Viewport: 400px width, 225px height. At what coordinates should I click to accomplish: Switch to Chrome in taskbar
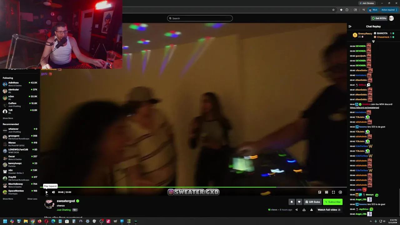point(32,221)
